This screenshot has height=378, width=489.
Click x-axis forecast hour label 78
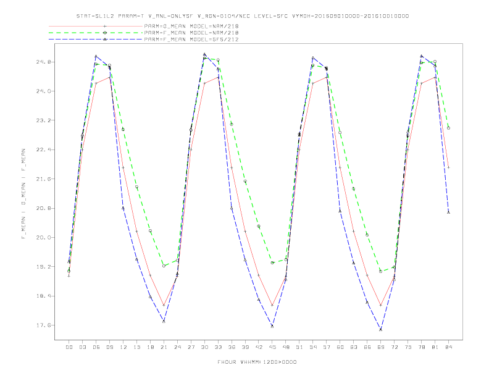coord(422,347)
